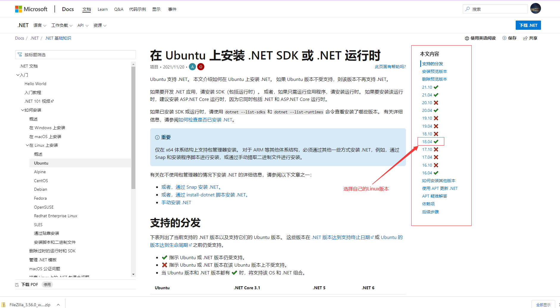Switch to the 文档 tab
This screenshot has height=308, width=560.
(x=87, y=9)
